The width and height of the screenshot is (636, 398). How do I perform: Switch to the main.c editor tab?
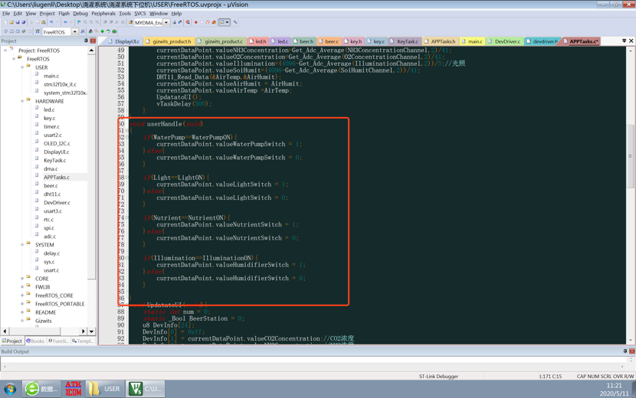tap(472, 41)
